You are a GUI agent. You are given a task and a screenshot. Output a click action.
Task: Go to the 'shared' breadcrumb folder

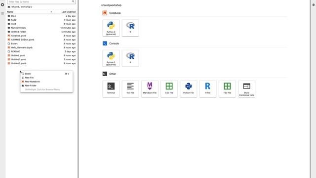pyautogui.click(x=15, y=7)
